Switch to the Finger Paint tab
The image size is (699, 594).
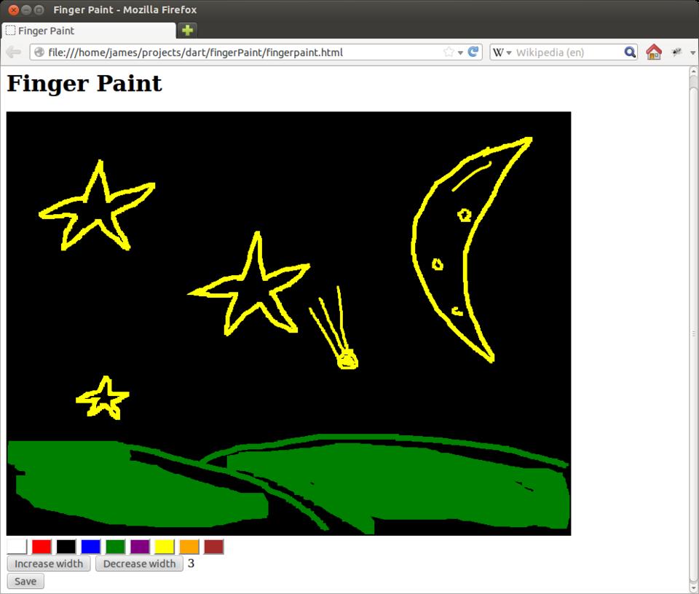(87, 31)
